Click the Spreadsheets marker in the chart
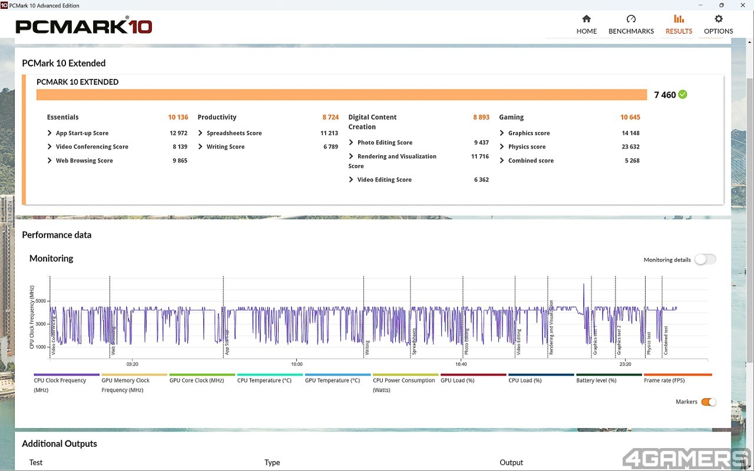This screenshot has width=754, height=471. [414, 341]
